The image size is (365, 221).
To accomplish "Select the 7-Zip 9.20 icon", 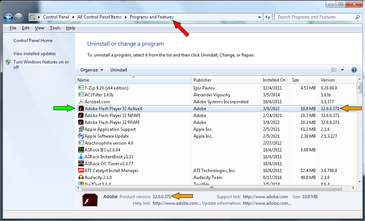I will pyautogui.click(x=81, y=88).
